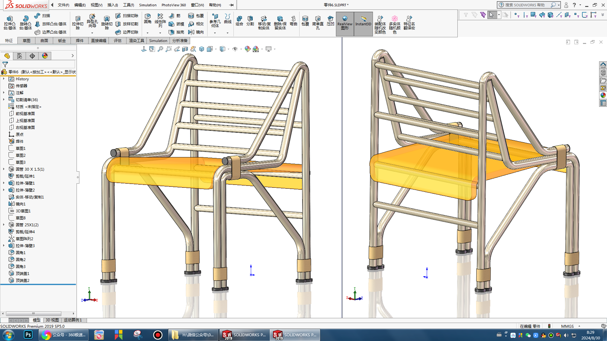Open the 曲线 curves dropdown arrow
Viewport: 607px width, 341px height.
[227, 33]
